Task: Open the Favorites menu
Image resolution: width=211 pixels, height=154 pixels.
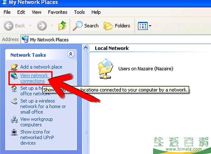Action: pyautogui.click(x=58, y=12)
